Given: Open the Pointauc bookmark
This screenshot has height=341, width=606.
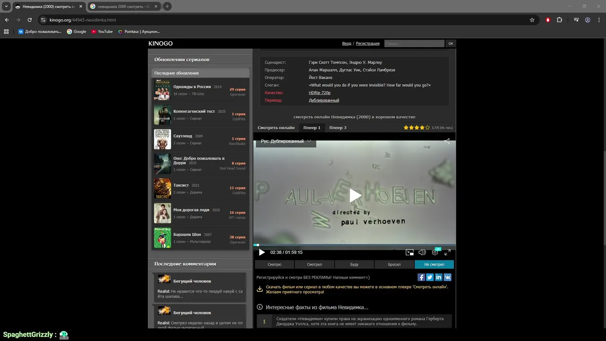Looking at the screenshot, I should pyautogui.click(x=139, y=32).
